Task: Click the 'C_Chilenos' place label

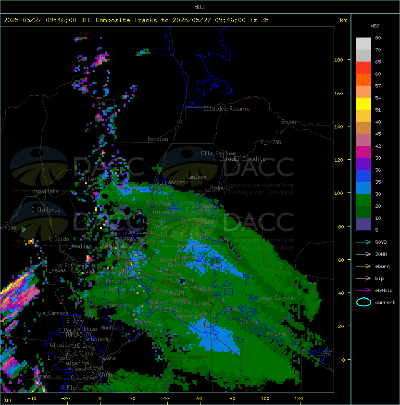Action: click(x=46, y=210)
